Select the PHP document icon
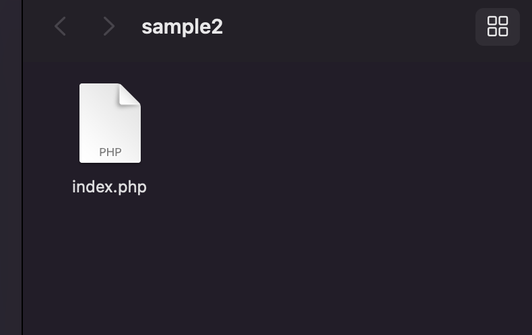Image resolution: width=532 pixels, height=335 pixels. coord(110,123)
